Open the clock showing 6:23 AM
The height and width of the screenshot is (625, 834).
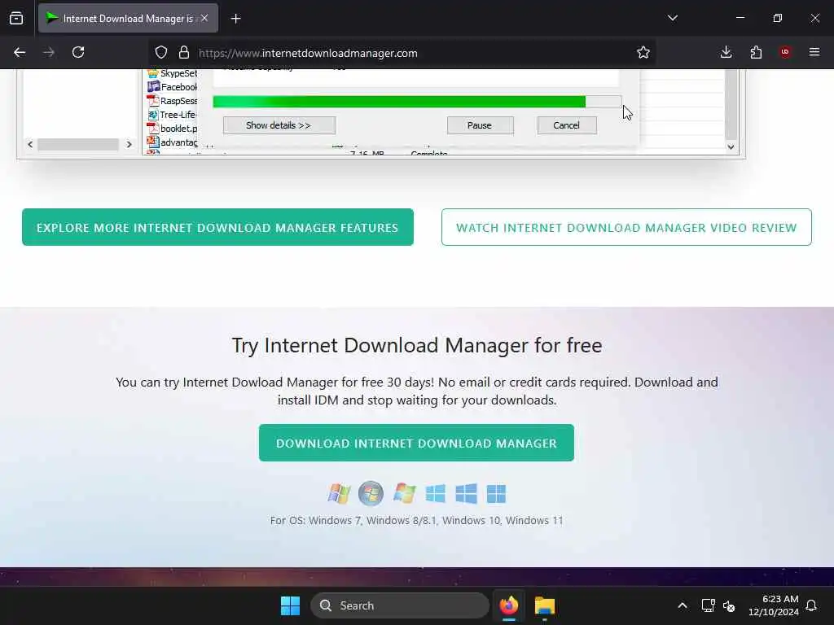click(x=774, y=605)
